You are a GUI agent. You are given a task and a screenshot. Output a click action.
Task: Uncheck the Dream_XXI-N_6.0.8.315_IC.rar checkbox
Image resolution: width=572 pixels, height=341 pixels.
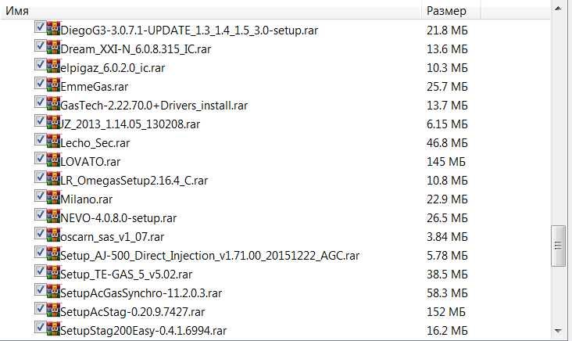coord(40,47)
